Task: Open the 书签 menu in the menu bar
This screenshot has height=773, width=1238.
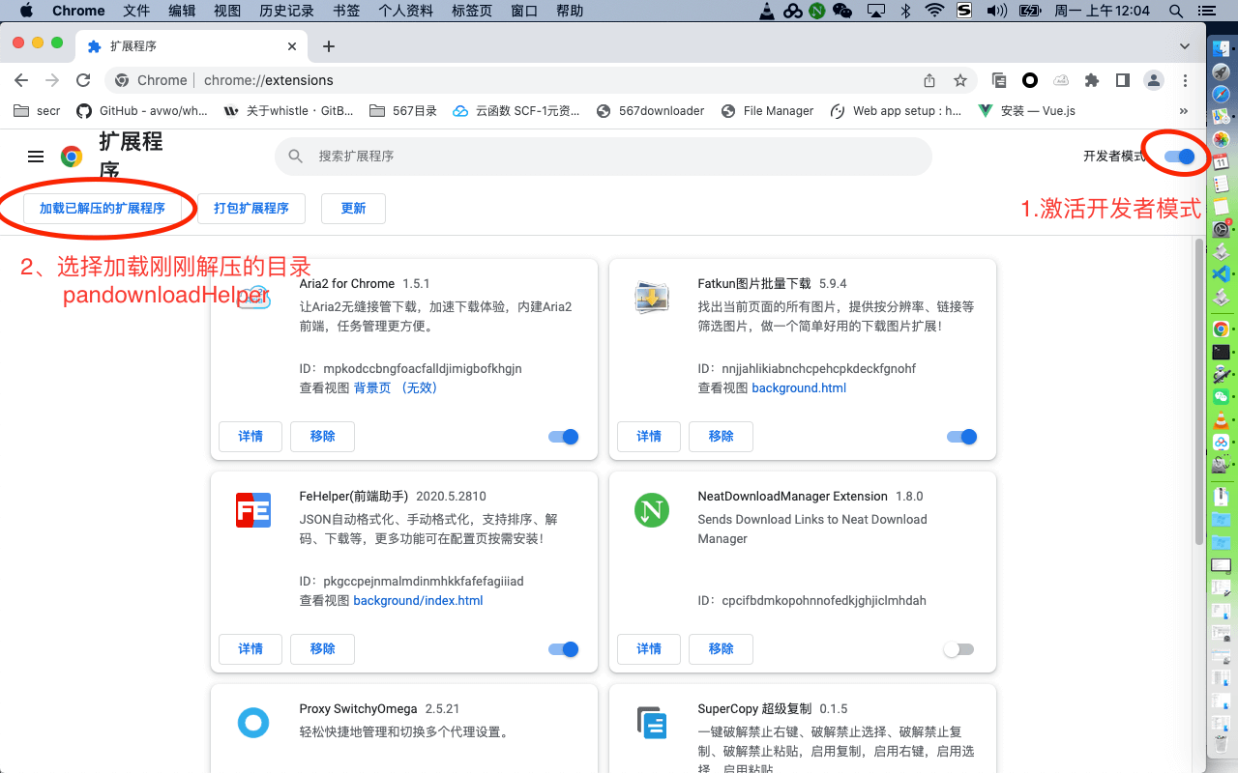Action: pos(345,11)
